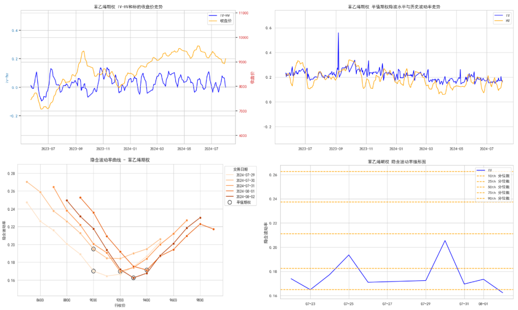The width and height of the screenshot is (518, 310).
Task: Click the "07-23" date tick on cone chart
Action: 310,304
